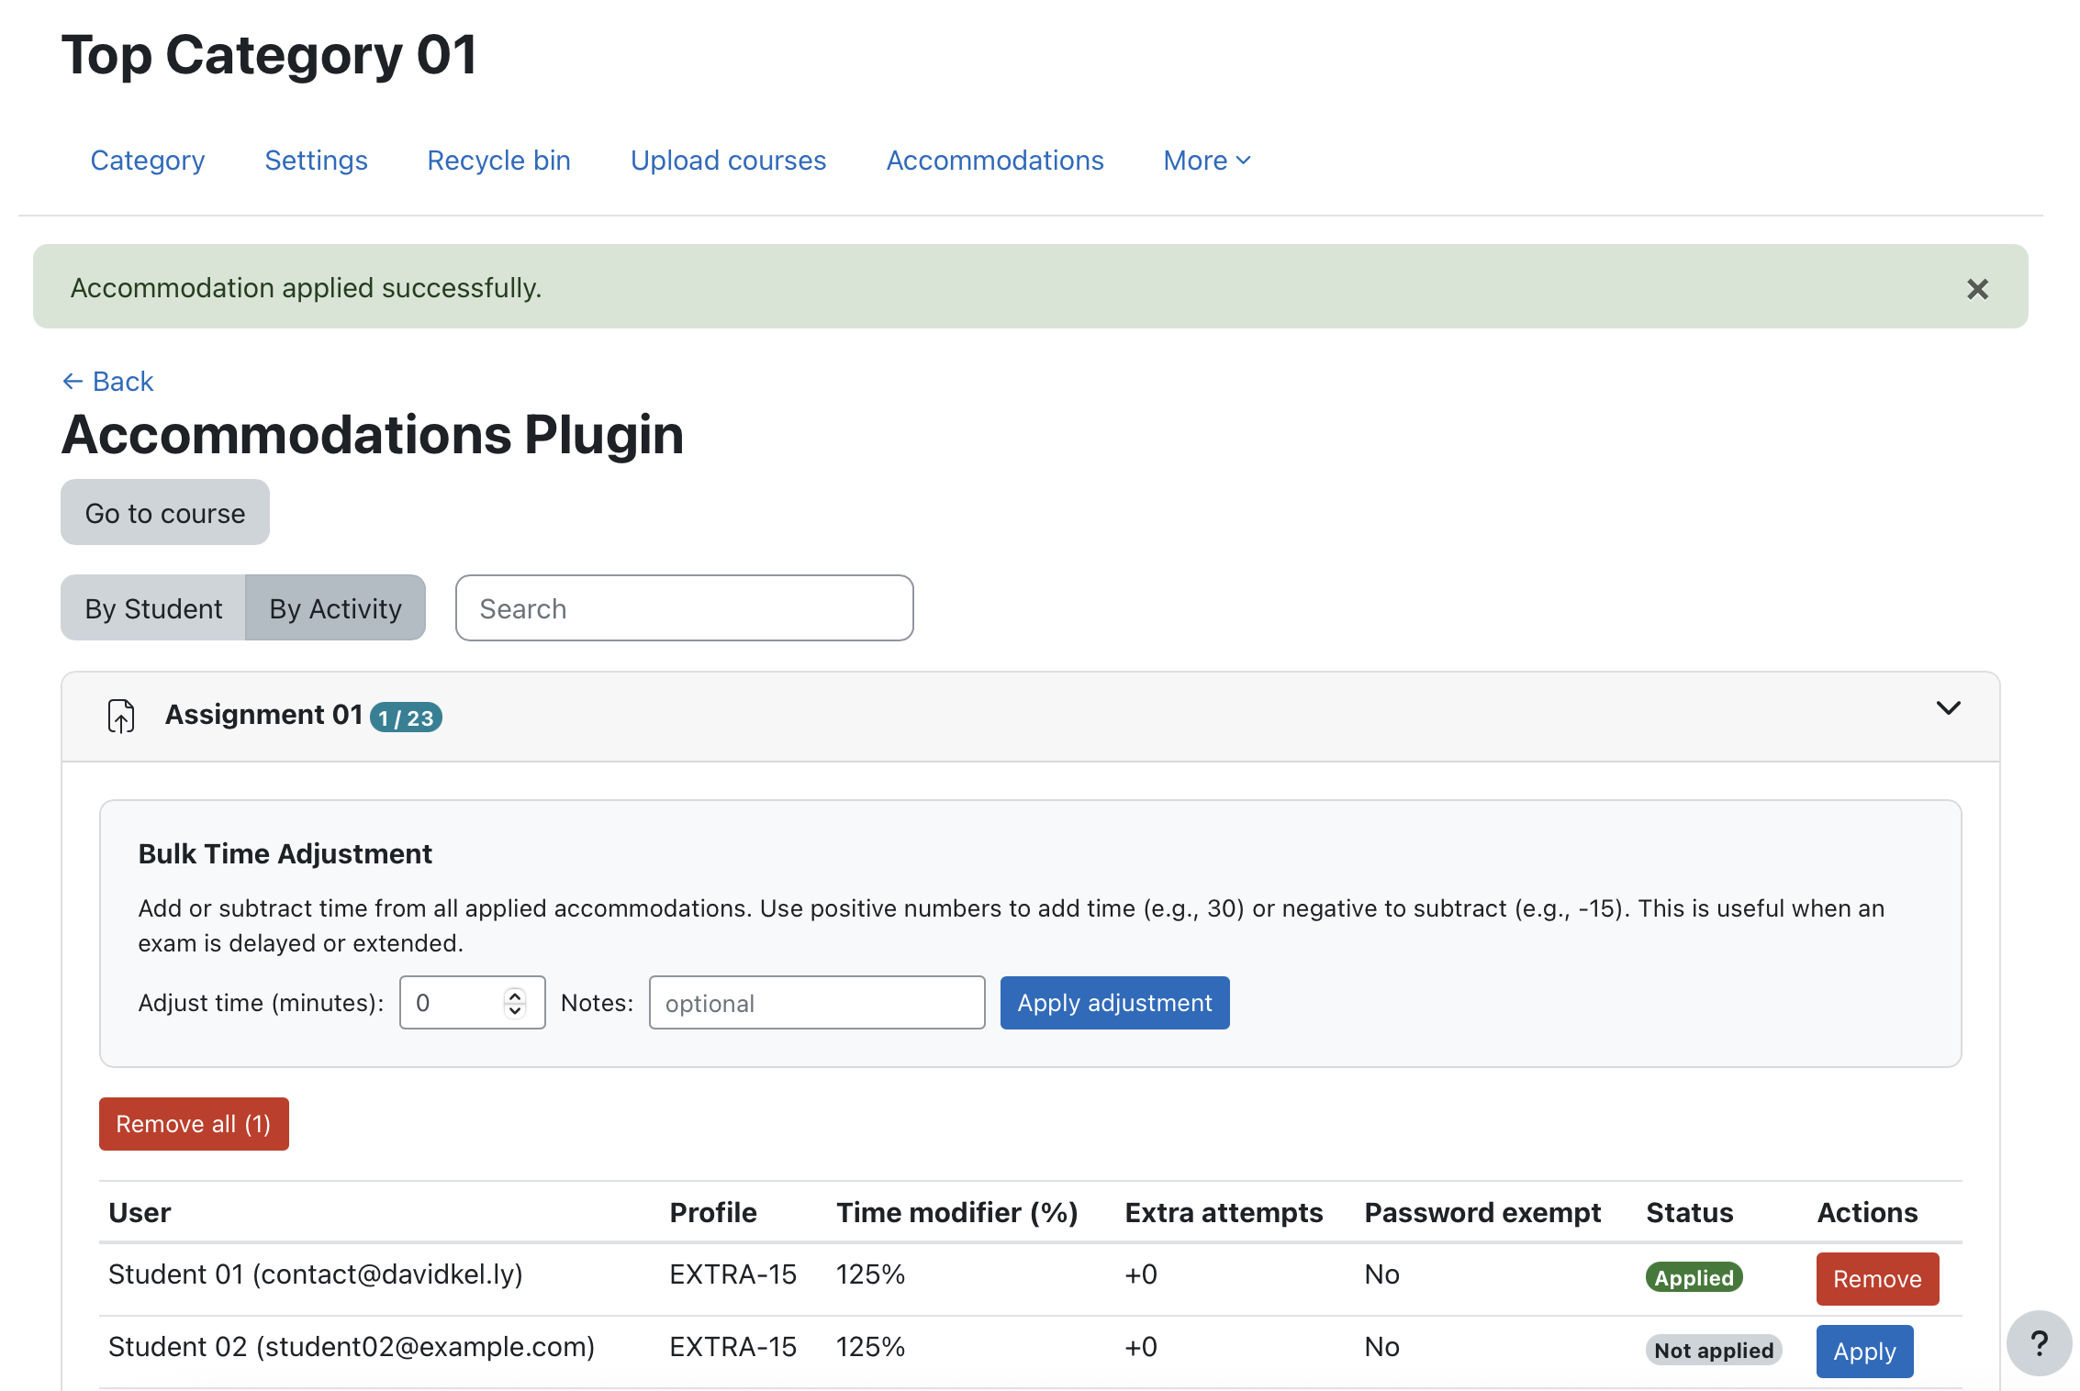Click the Password exempt column header

point(1482,1212)
